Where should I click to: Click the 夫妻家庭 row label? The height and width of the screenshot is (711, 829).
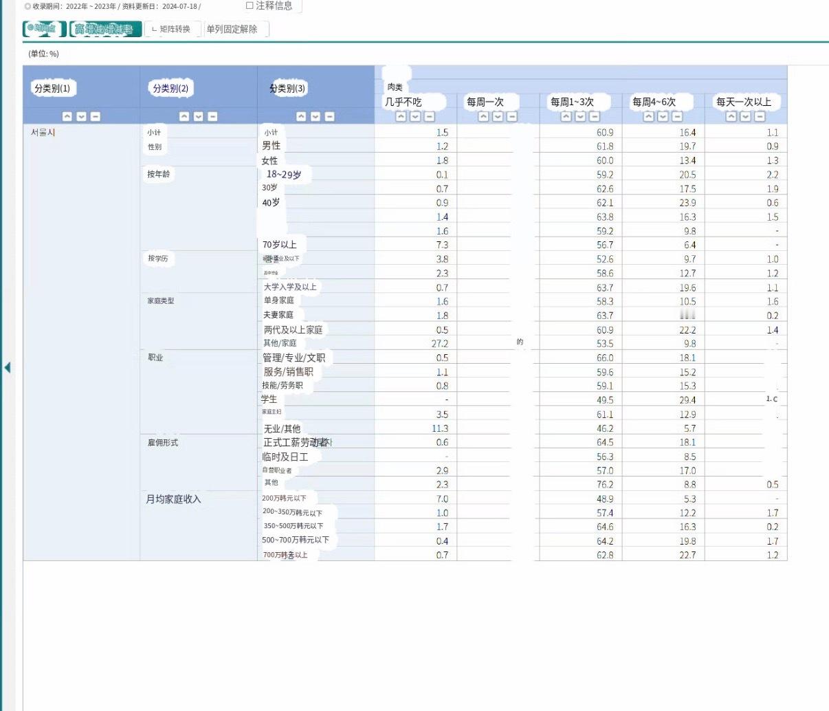pos(278,315)
